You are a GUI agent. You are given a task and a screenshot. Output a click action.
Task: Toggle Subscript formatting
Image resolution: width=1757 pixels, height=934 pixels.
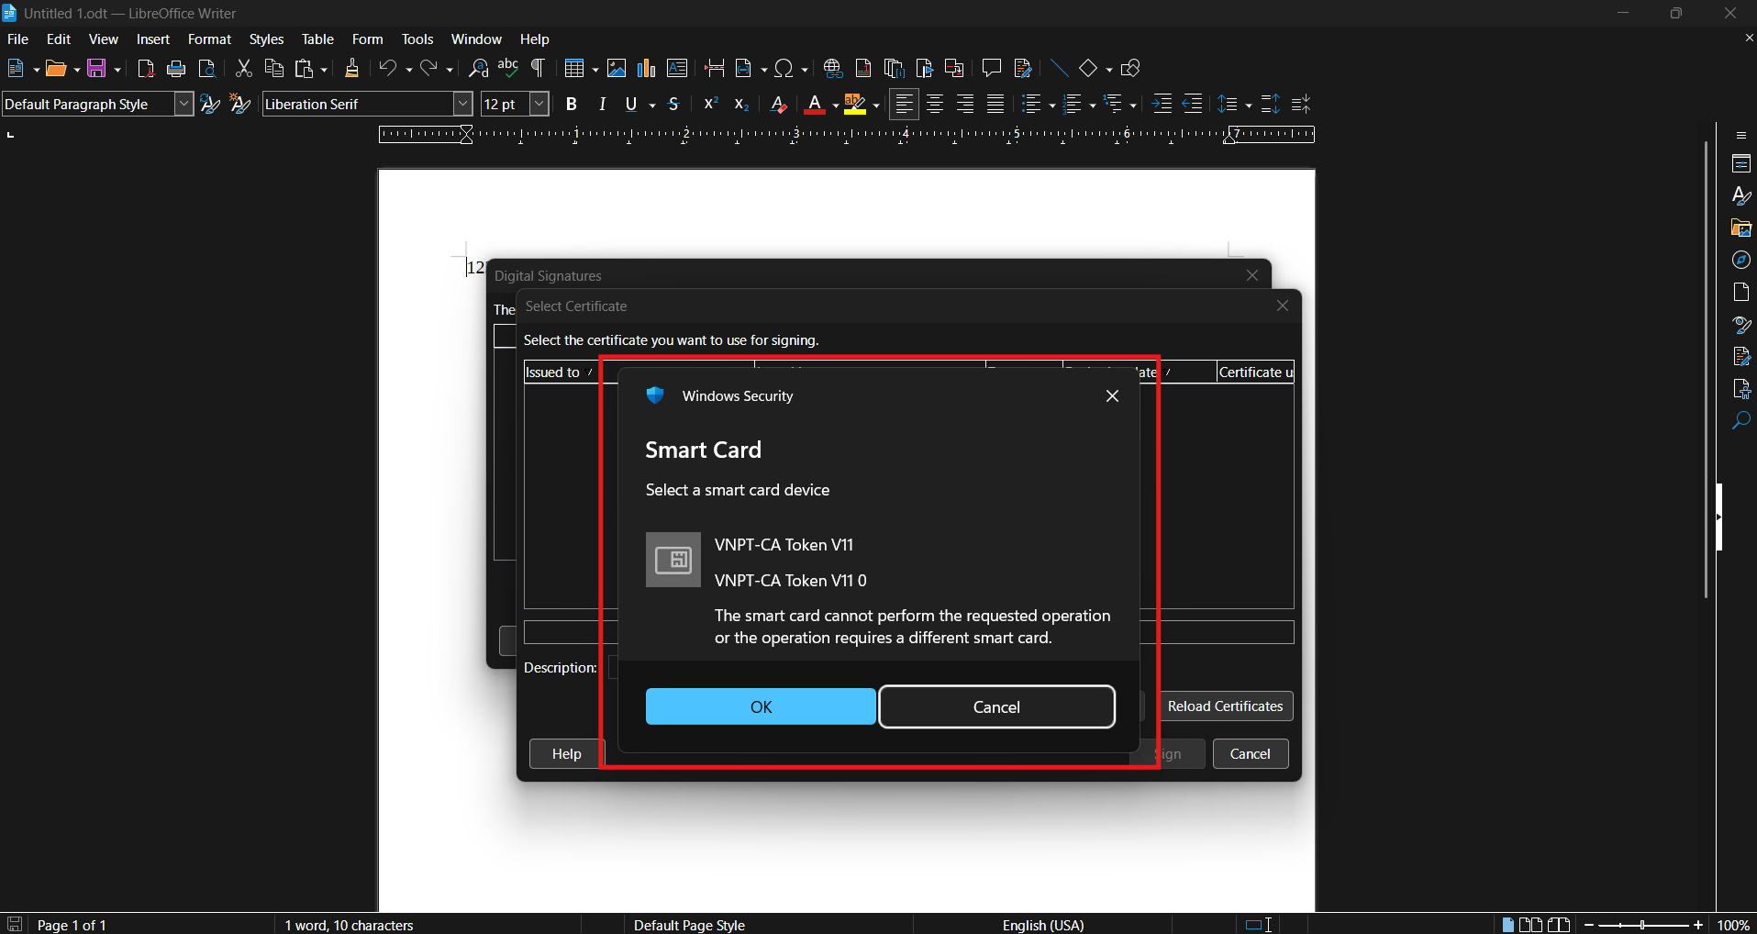pos(741,105)
